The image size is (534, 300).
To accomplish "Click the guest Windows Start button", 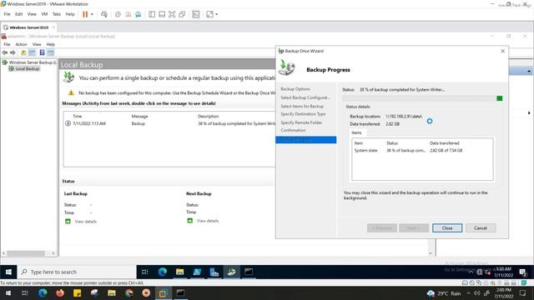I will [x=8, y=272].
